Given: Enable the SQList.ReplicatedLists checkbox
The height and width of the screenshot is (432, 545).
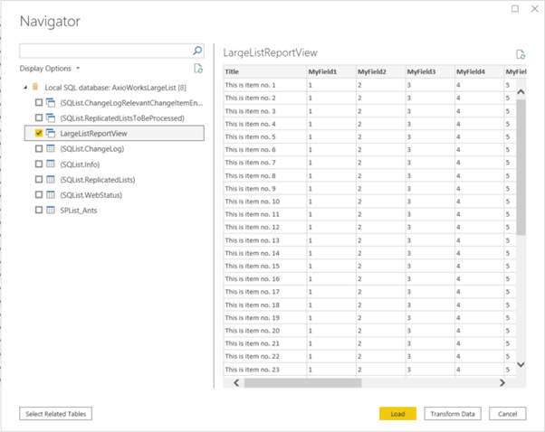Looking at the screenshot, I should (38, 179).
